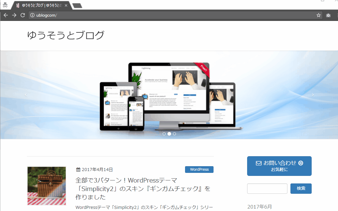Click the browser back arrow
Image resolution: width=338 pixels, height=211 pixels.
pyautogui.click(x=6, y=15)
